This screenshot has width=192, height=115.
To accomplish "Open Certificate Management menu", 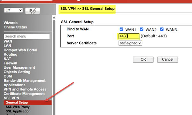I will pyautogui.click(x=24, y=94).
